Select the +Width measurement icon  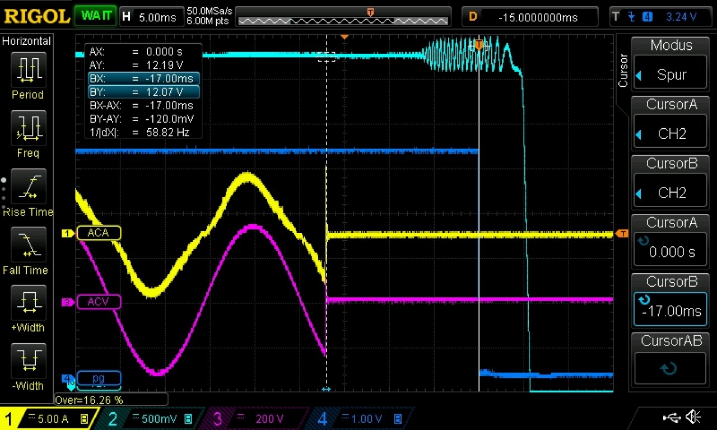(x=28, y=303)
